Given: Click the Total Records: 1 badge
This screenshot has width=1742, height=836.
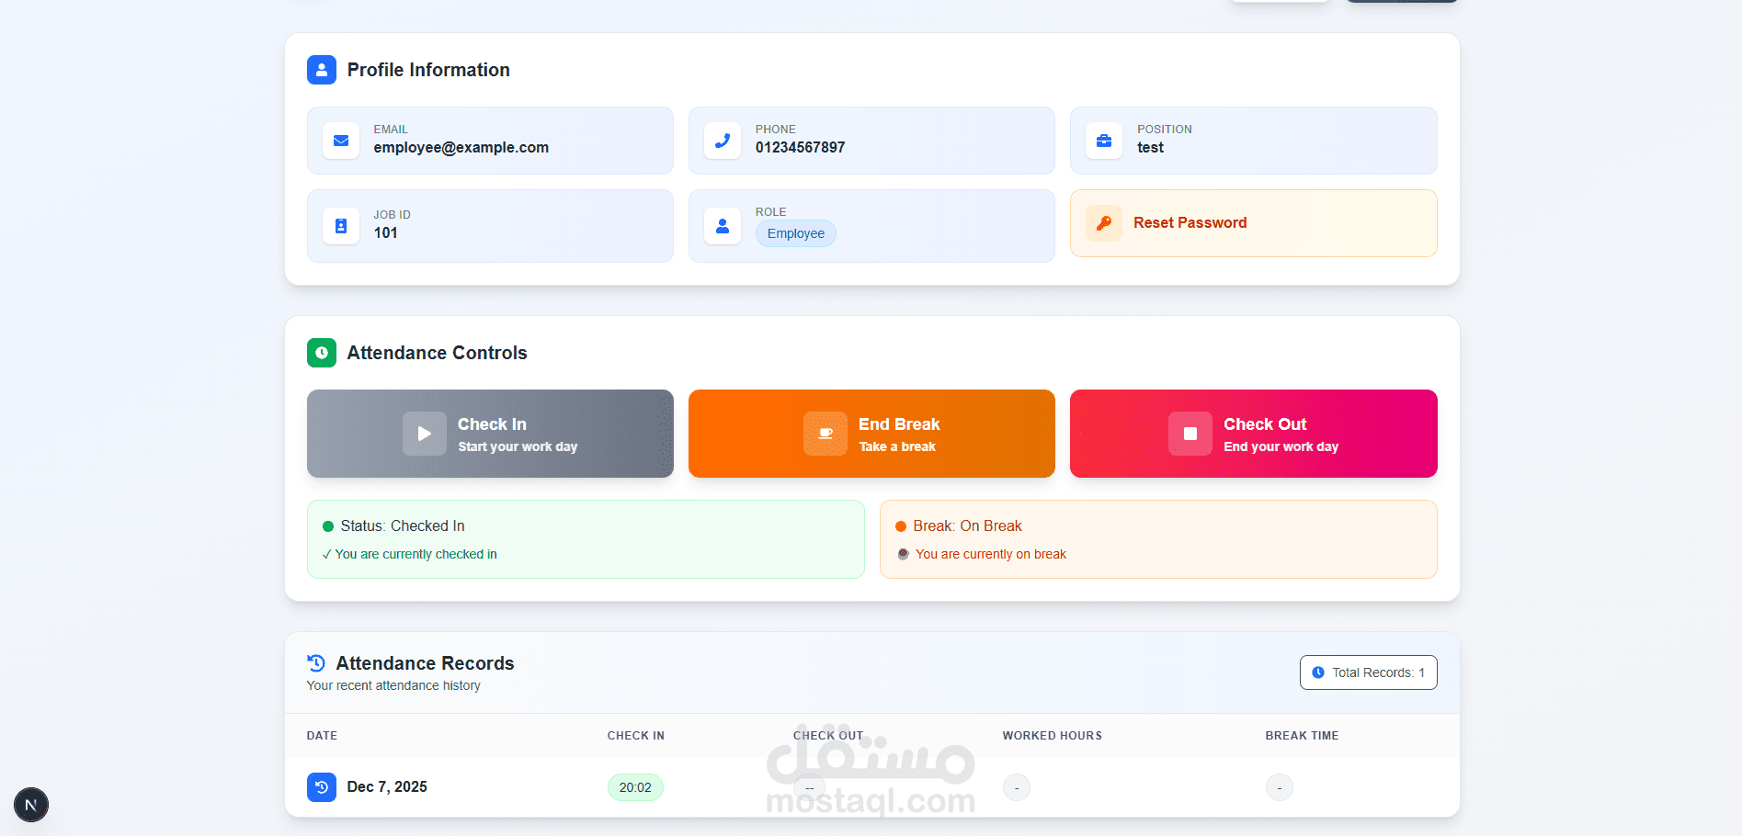Looking at the screenshot, I should click(1369, 672).
